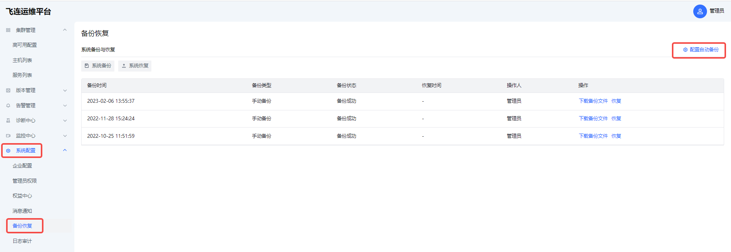
Task: Click the 备份时间 column header
Action: point(97,85)
